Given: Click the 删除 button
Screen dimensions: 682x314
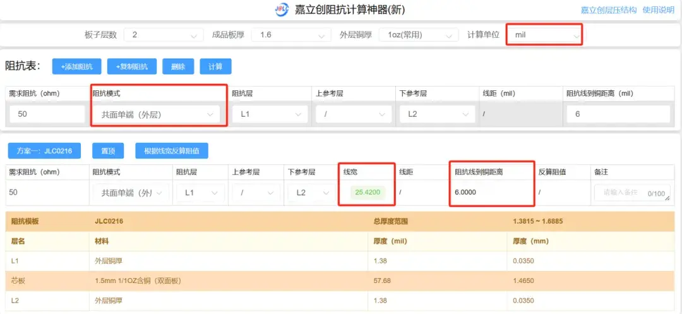Looking at the screenshot, I should (178, 66).
